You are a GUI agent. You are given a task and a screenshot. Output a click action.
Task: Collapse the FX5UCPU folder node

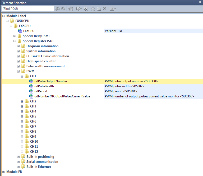(7, 21)
